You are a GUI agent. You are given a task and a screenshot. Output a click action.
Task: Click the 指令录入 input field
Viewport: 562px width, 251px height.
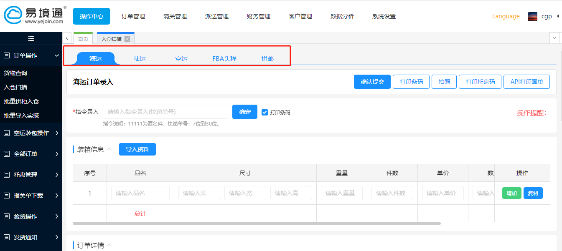pyautogui.click(x=165, y=111)
